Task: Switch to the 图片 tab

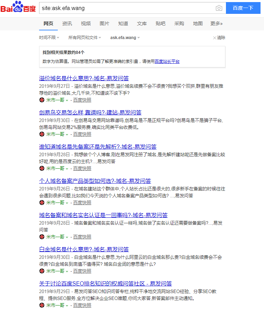Action: (x=104, y=24)
